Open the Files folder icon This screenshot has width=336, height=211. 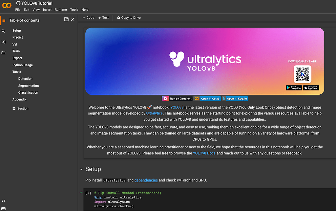(x=3, y=53)
